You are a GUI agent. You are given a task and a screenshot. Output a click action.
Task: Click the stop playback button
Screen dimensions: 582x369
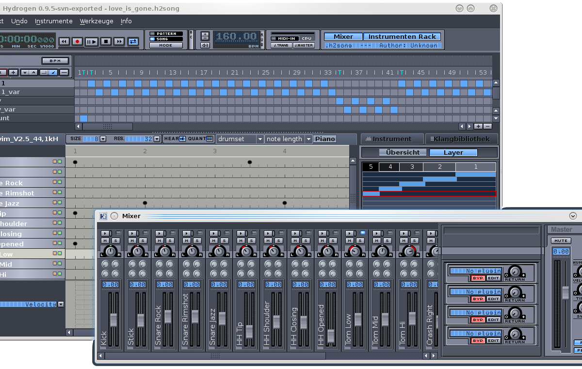tap(105, 42)
